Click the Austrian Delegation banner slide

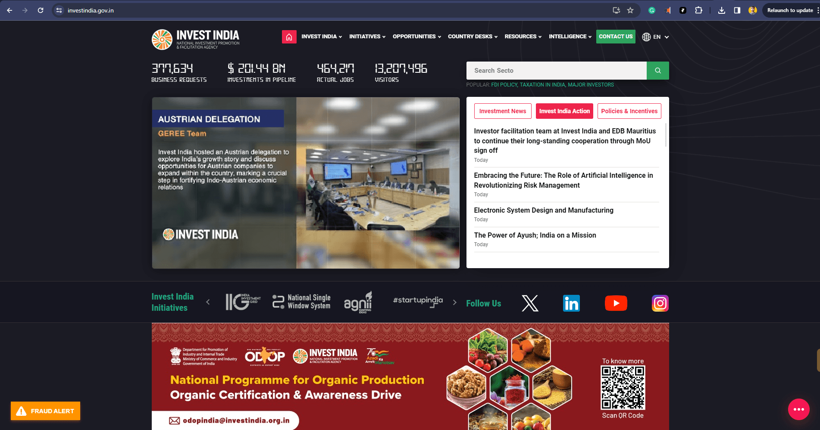coord(306,183)
